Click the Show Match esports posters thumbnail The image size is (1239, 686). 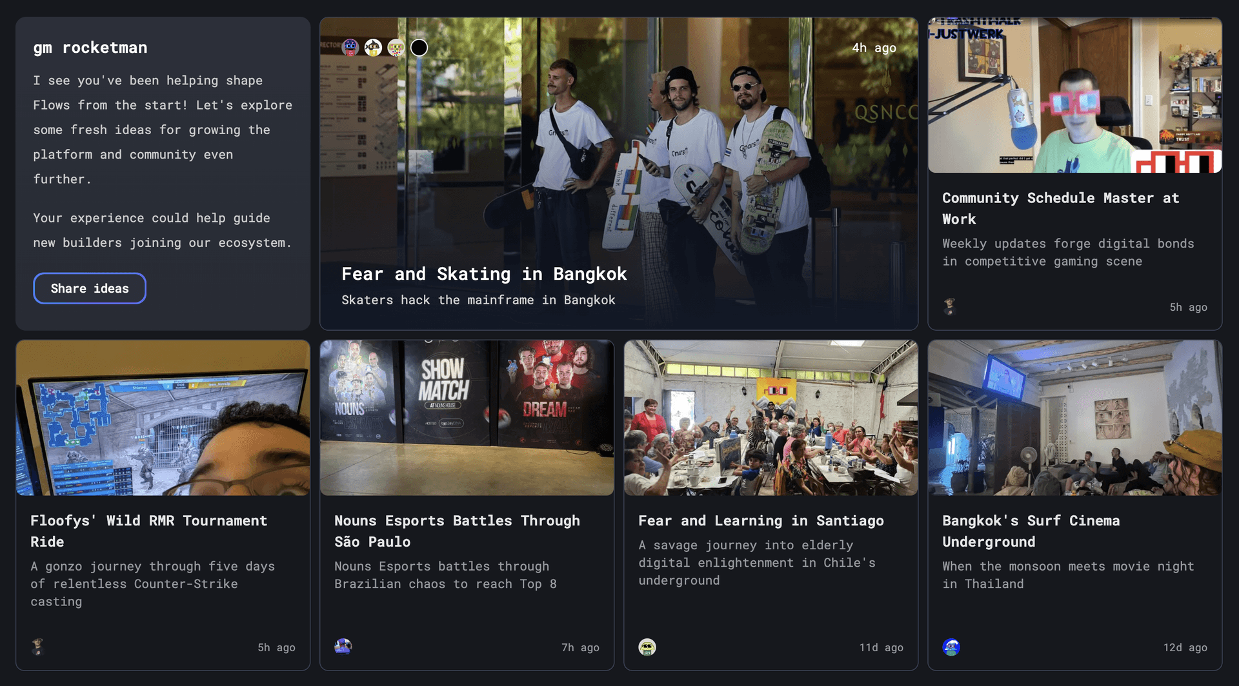coord(467,418)
